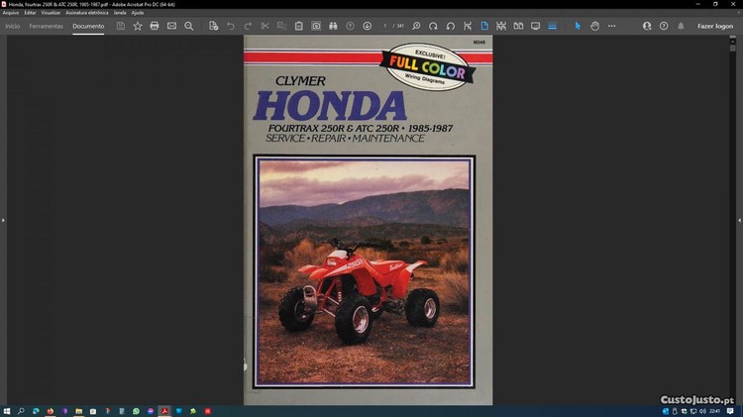Switch to the Ferramentas tab

pyautogui.click(x=46, y=26)
